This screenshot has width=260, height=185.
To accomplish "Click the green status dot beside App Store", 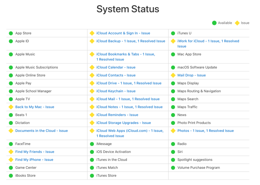I will tap(11, 33).
